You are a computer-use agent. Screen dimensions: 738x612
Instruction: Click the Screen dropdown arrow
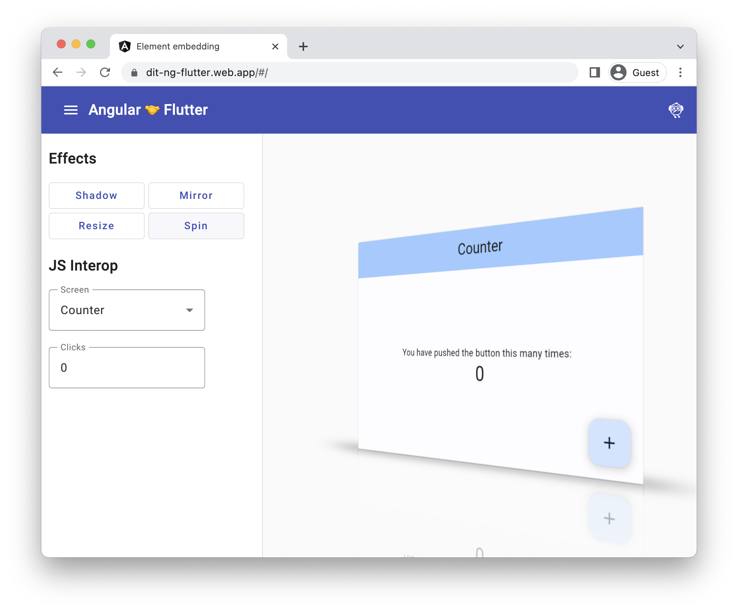point(190,310)
